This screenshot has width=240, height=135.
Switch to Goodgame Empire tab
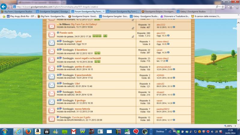[158, 11]
